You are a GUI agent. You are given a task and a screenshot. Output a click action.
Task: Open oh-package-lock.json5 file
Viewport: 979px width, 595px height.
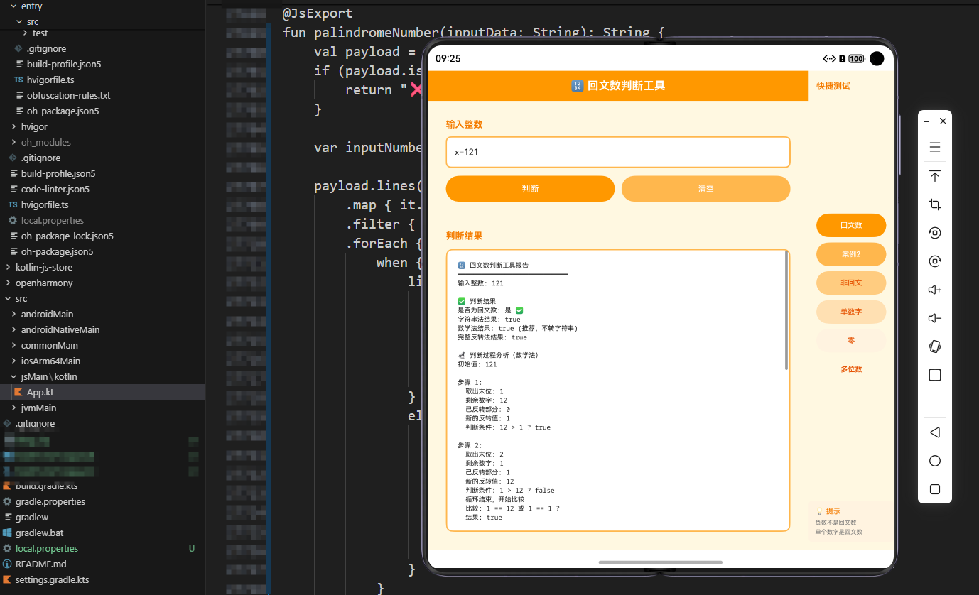click(67, 236)
